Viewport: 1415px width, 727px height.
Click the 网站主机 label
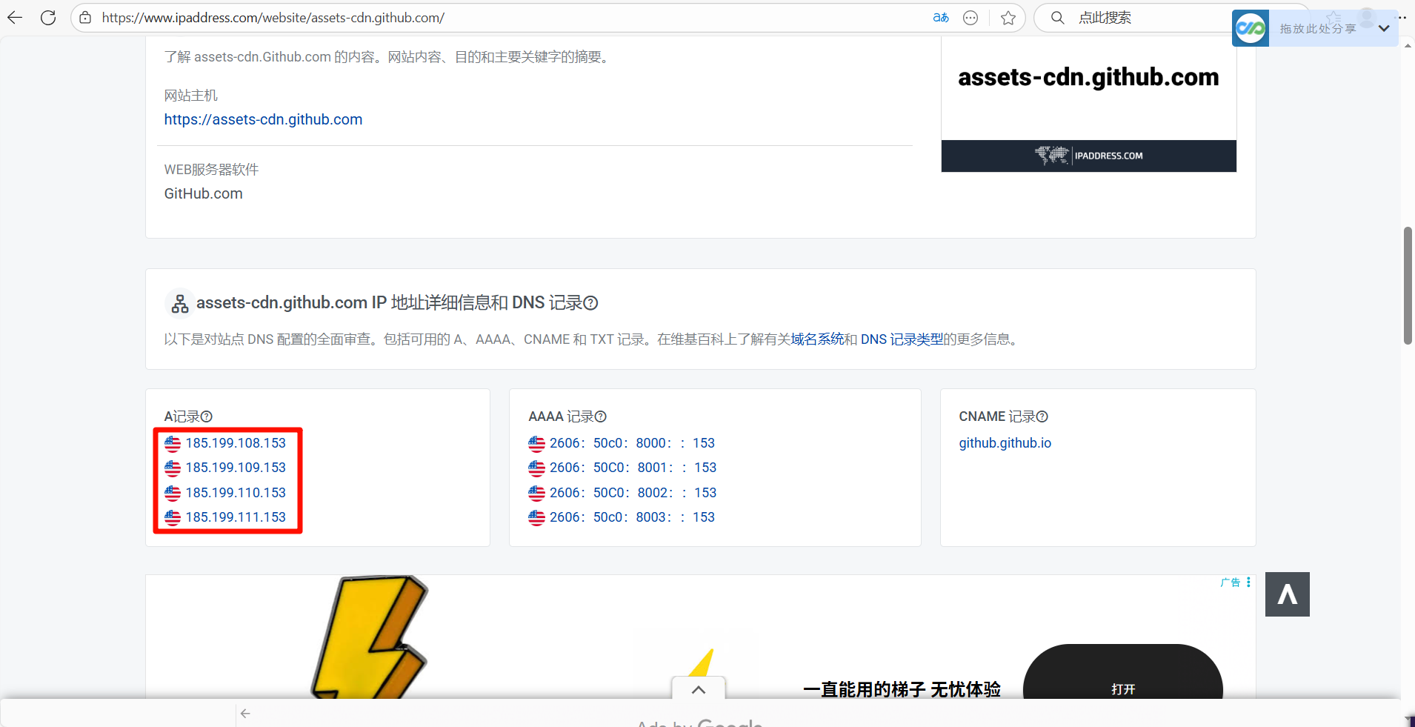click(x=191, y=96)
